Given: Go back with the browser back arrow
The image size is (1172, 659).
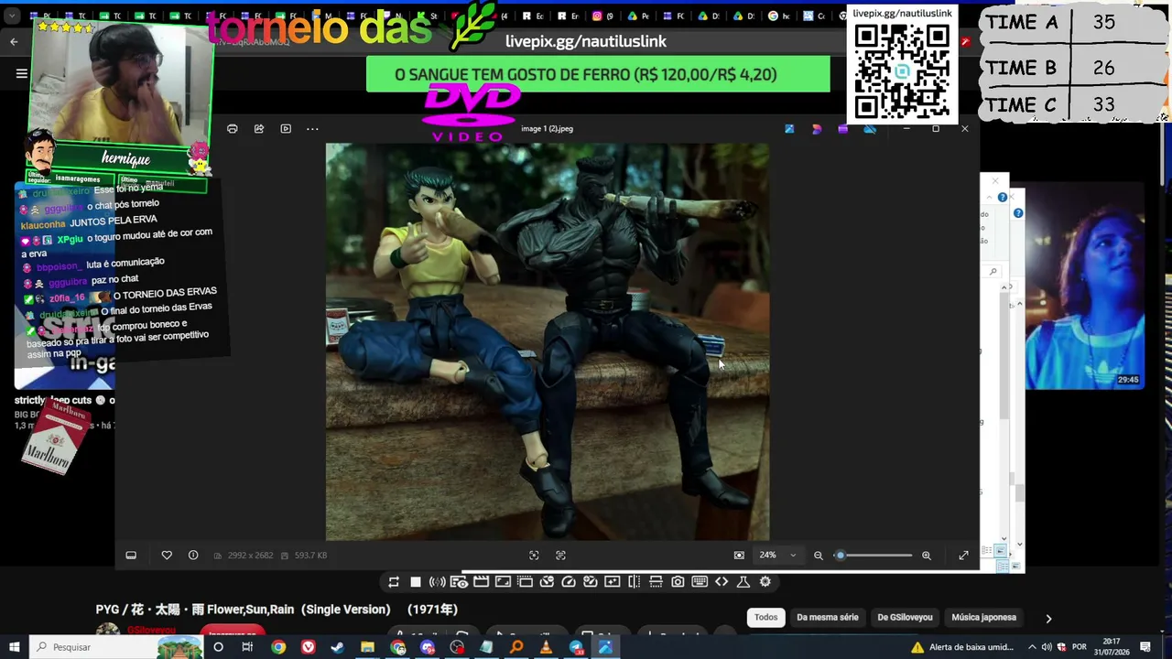Looking at the screenshot, I should click(14, 41).
